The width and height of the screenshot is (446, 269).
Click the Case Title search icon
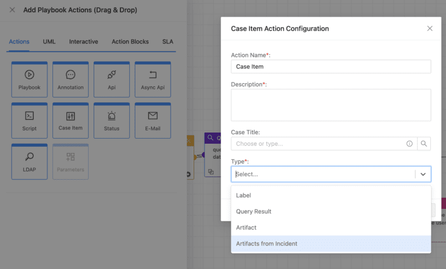424,144
